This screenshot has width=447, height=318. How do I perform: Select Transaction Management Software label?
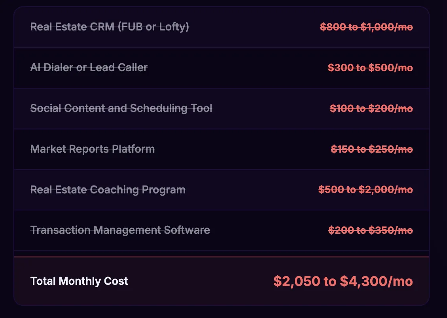click(x=120, y=230)
